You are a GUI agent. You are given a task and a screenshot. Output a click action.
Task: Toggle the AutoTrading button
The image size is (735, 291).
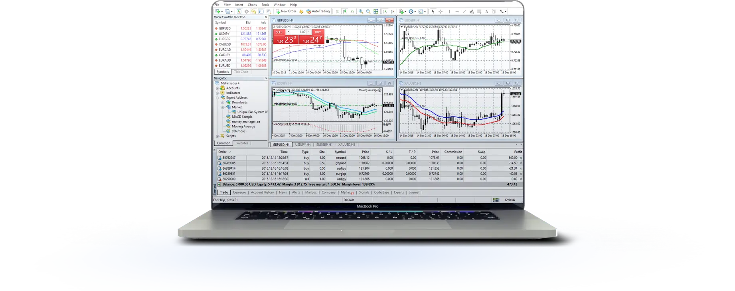point(318,12)
